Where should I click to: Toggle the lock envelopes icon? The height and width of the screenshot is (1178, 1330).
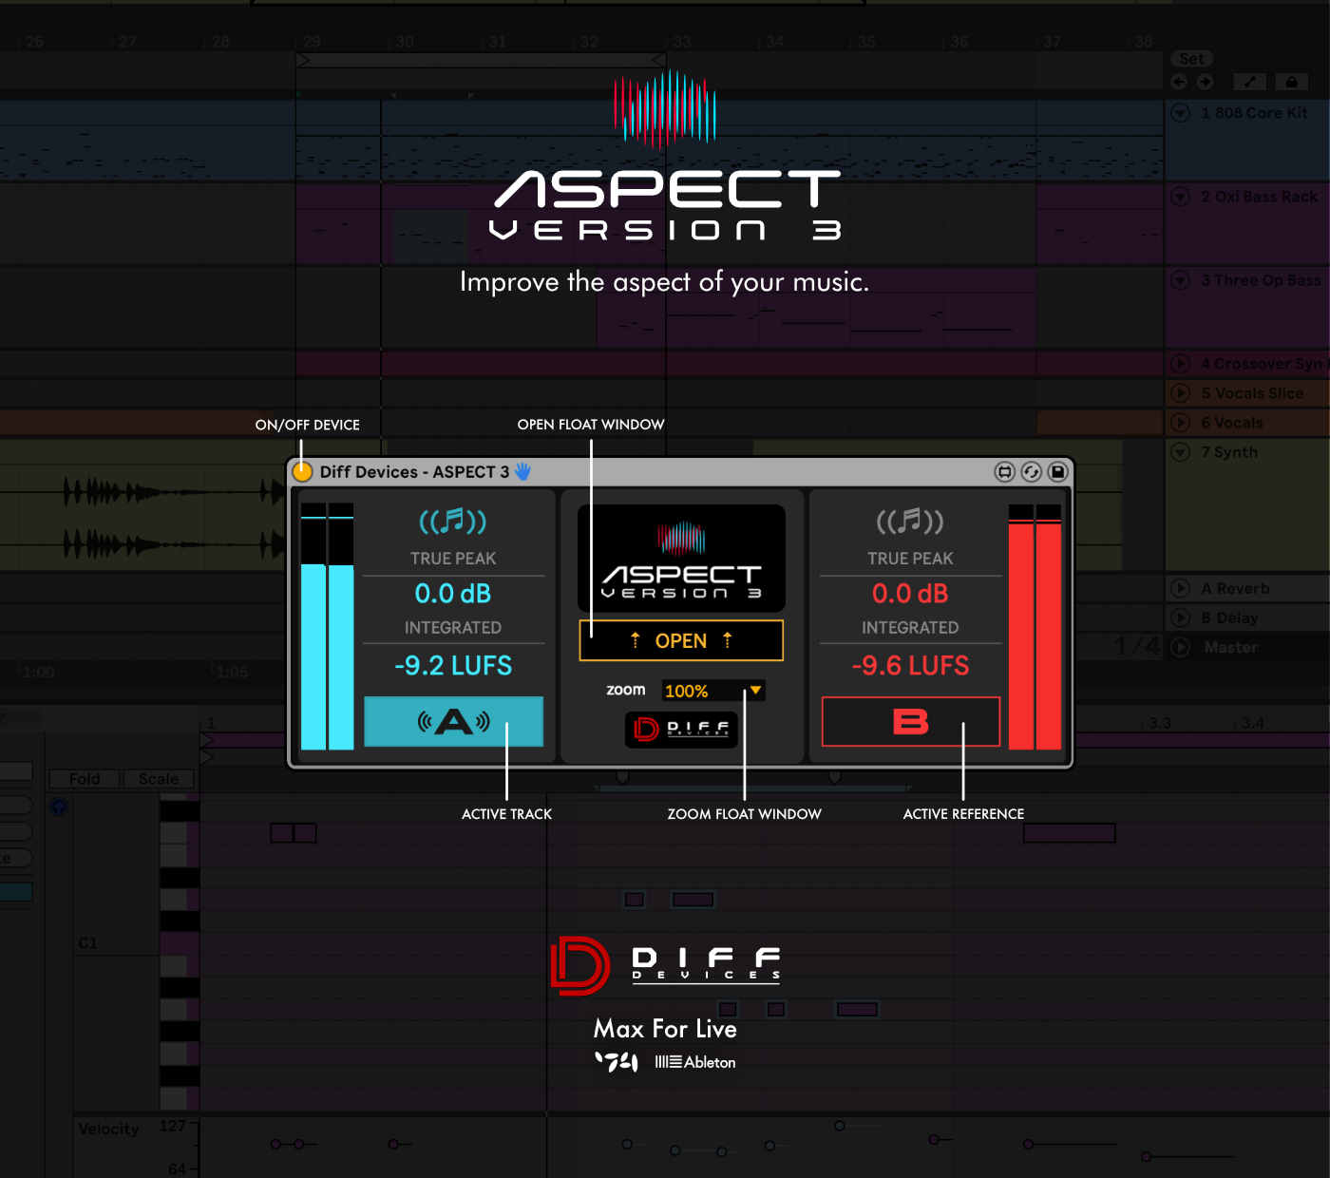[1291, 82]
